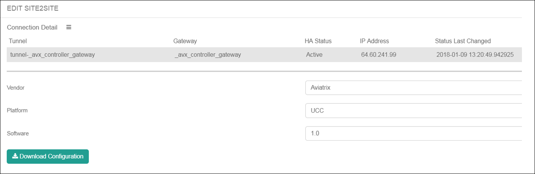Click the Connection Detail heading text
Screen dimensions: 535x174
[x=32, y=28]
